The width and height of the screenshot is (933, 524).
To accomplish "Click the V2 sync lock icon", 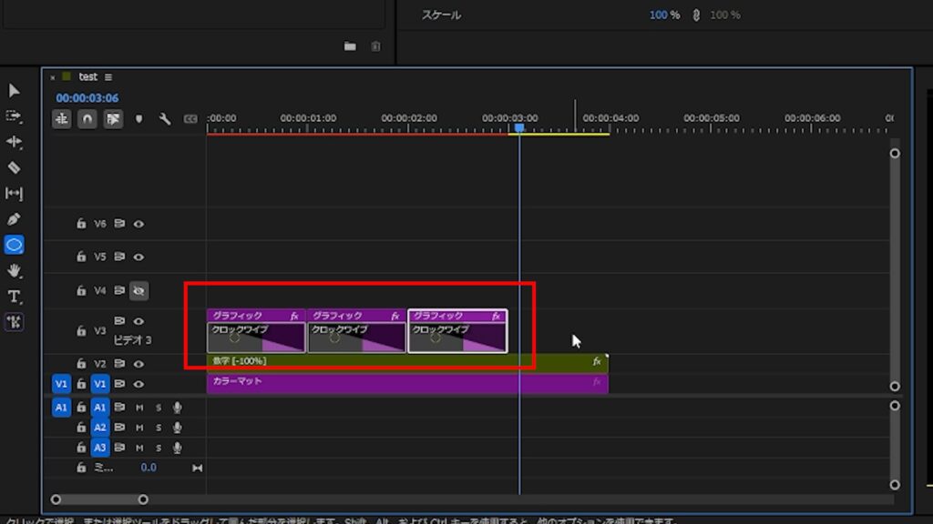I will (x=119, y=364).
